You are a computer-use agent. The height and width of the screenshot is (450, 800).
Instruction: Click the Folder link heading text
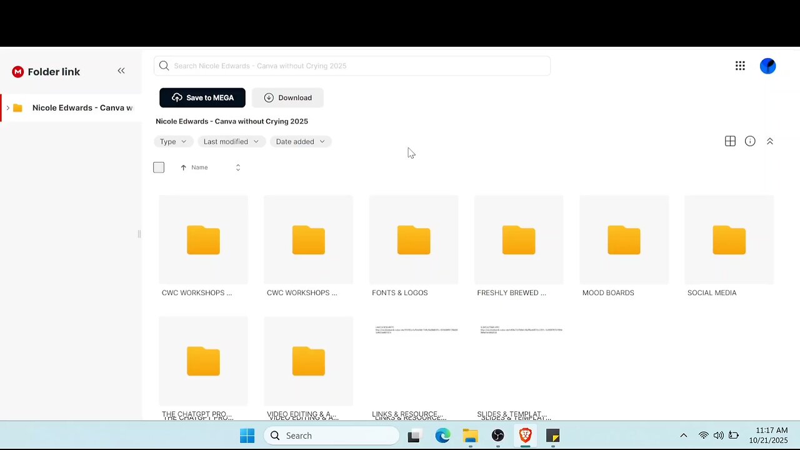pos(54,72)
